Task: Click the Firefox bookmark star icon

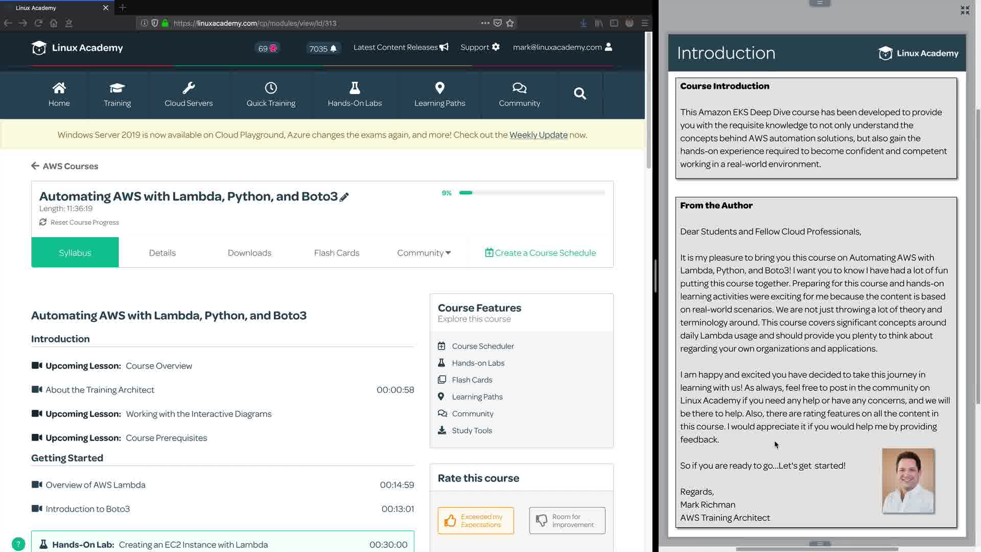Action: (510, 23)
